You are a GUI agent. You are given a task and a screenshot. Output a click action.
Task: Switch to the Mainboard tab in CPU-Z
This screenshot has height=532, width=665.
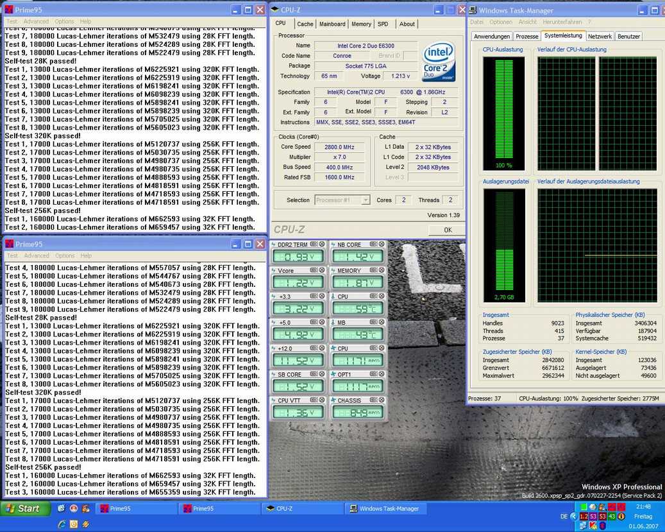pos(332,24)
